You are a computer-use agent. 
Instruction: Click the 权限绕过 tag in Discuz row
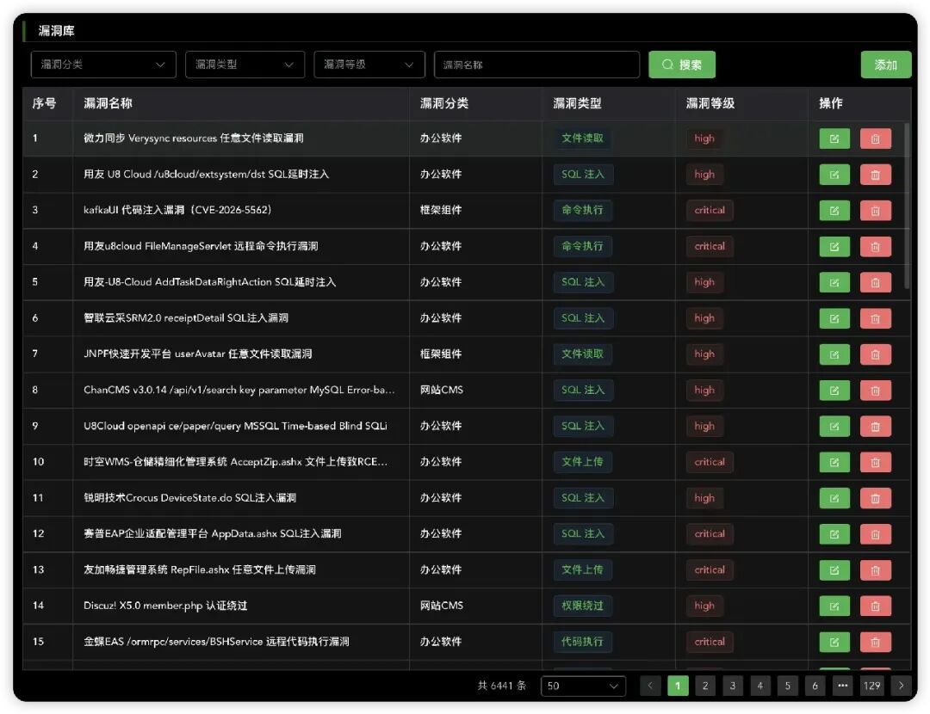tap(582, 606)
